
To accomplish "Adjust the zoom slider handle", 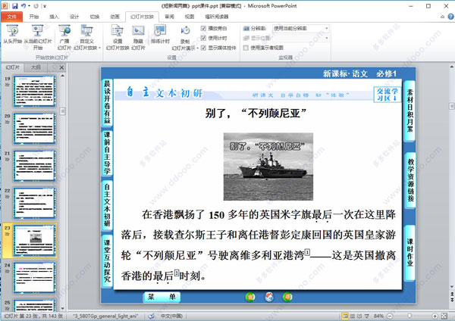I will tap(409, 316).
